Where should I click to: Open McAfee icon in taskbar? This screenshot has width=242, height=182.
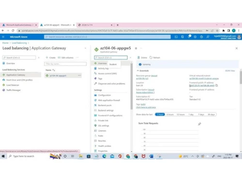coord(143,156)
